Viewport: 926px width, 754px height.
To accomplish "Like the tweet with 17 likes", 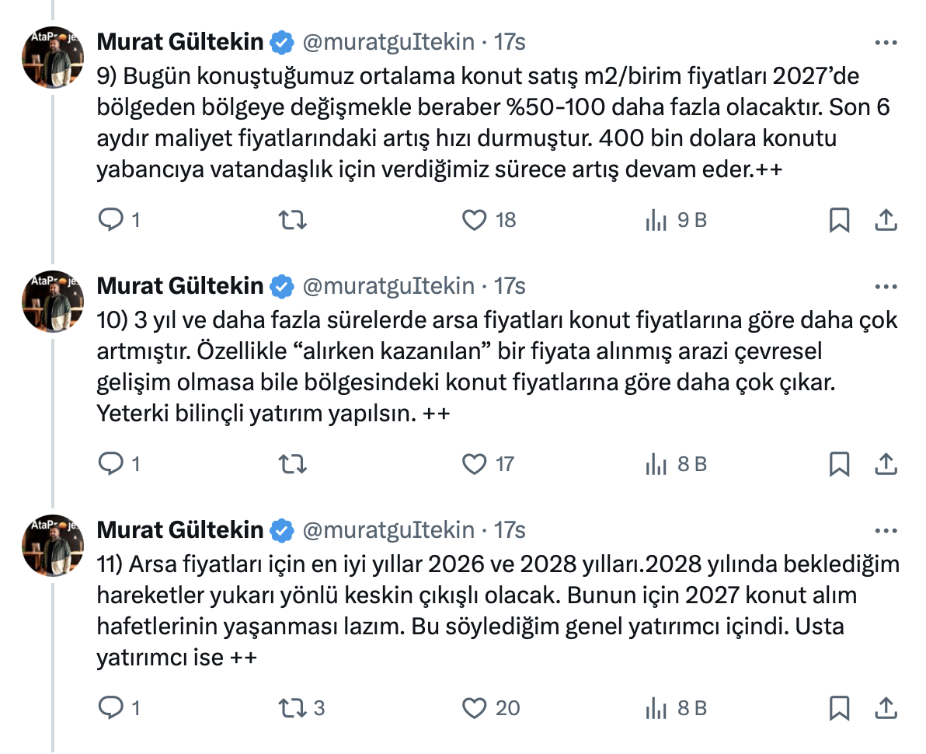I will [475, 464].
